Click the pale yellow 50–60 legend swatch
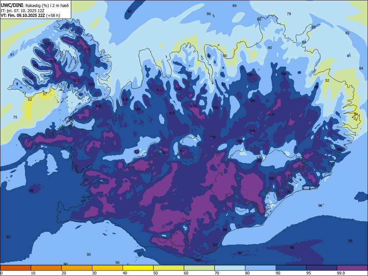The height and width of the screenshot is (276, 368). tap(169, 268)
